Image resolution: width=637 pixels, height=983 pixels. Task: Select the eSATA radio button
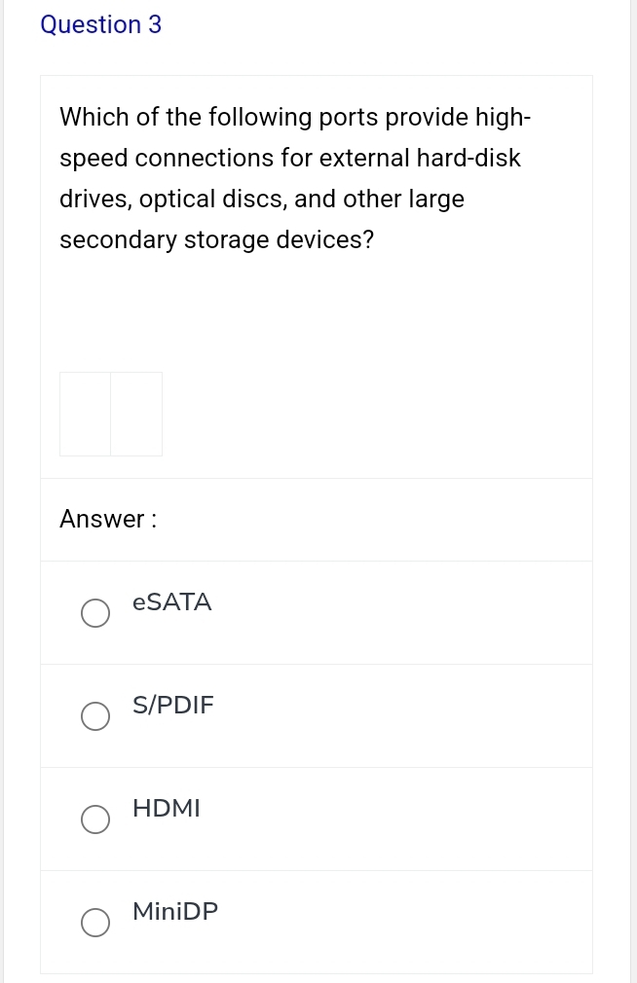[x=94, y=614]
